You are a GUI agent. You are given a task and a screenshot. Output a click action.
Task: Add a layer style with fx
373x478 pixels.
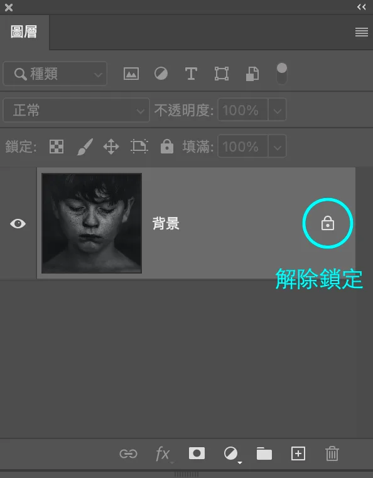163,454
